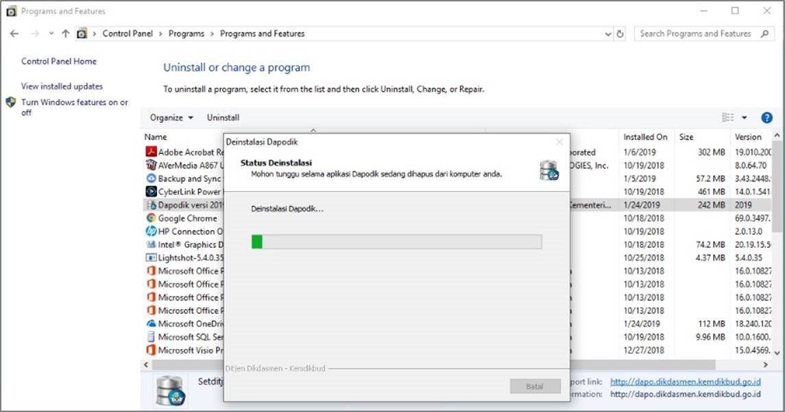The height and width of the screenshot is (412, 785).
Task: Close the Deinstalasi Dapodik dialog
Action: 559,142
